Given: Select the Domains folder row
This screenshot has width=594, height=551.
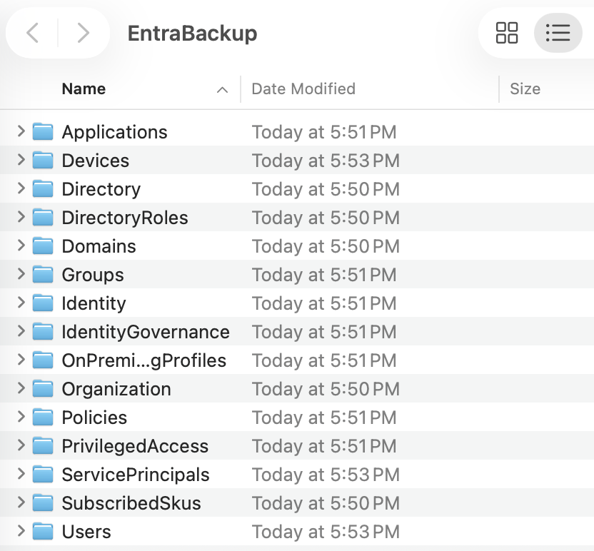Looking at the screenshot, I should coord(99,246).
